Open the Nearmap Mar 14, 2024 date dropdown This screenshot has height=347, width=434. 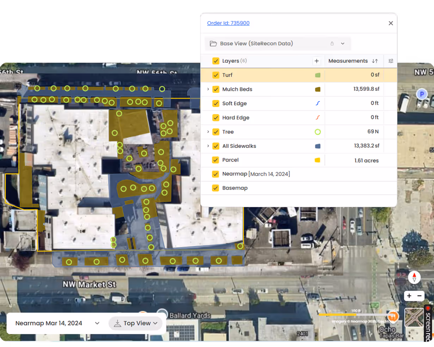pyautogui.click(x=58, y=323)
